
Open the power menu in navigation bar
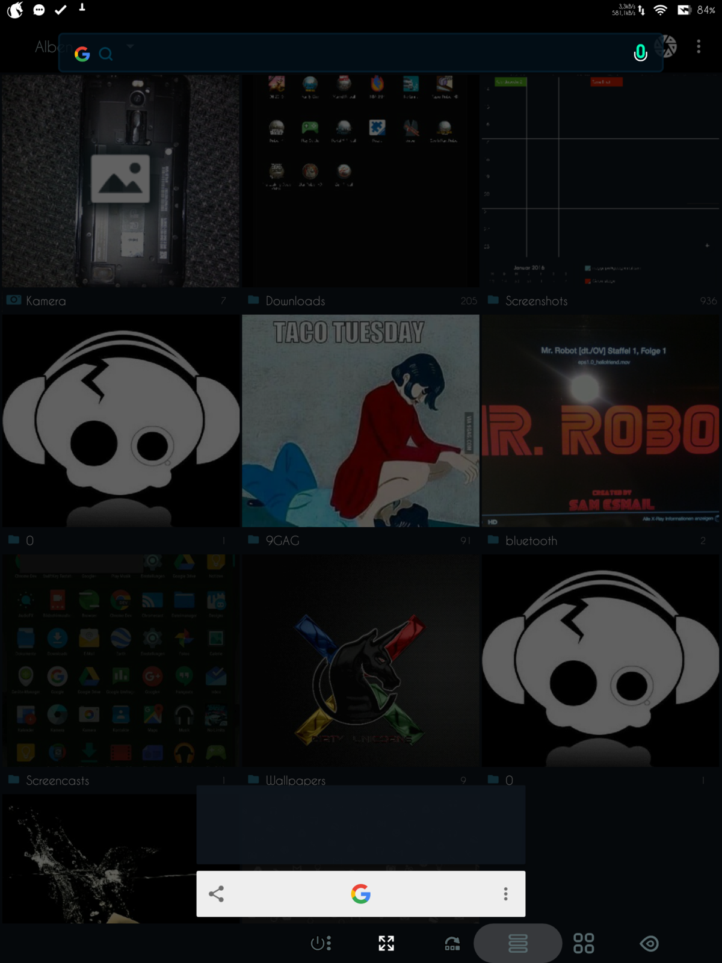point(321,943)
